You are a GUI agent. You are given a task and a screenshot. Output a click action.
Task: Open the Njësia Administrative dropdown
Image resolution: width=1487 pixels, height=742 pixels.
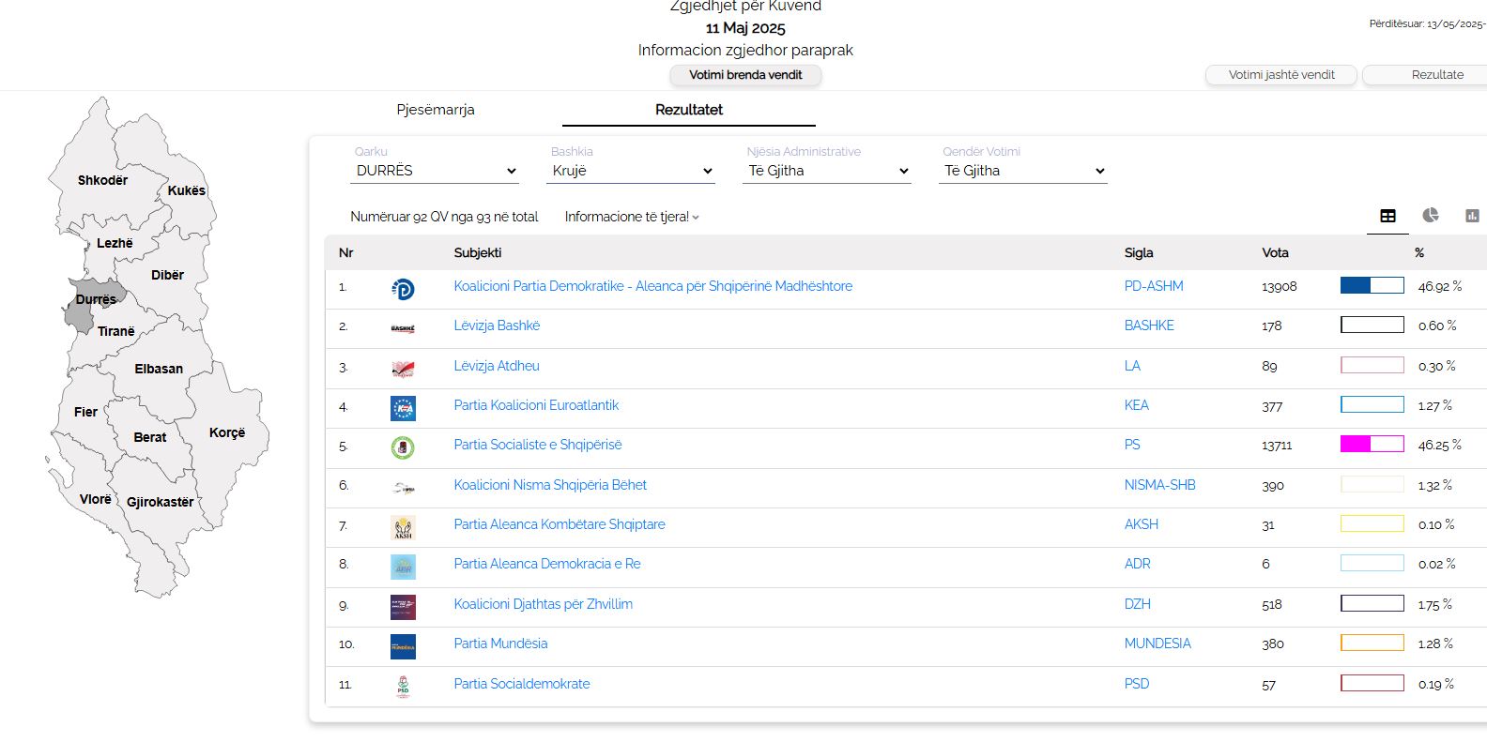click(x=827, y=171)
